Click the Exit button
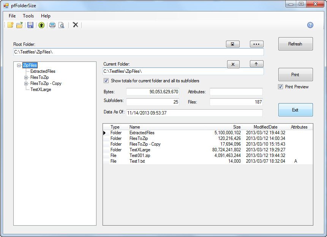This screenshot has height=237, width=327. click(x=295, y=110)
